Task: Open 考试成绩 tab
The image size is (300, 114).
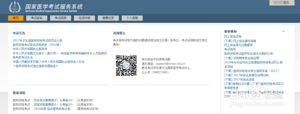Action: pyautogui.click(x=61, y=18)
